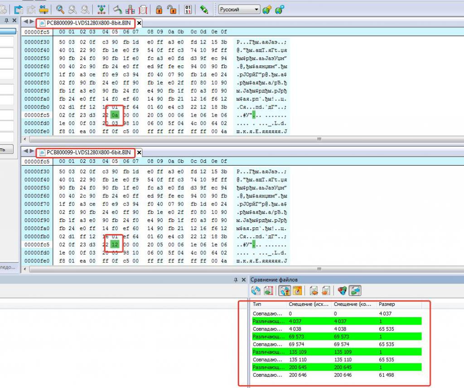
Task: Select the difference row at offset 69 573
Action: [x=336, y=337]
